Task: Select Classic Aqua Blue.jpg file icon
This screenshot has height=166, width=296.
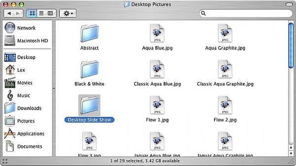Action: click(157, 69)
